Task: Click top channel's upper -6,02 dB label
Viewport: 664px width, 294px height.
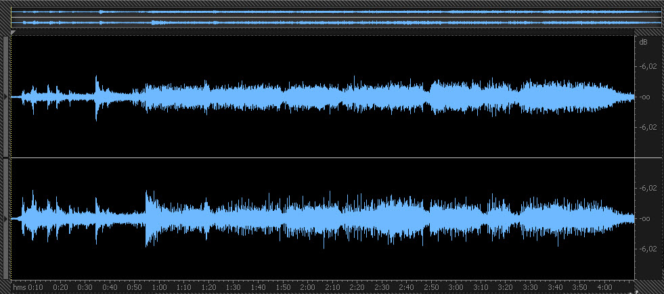Action: (x=648, y=66)
